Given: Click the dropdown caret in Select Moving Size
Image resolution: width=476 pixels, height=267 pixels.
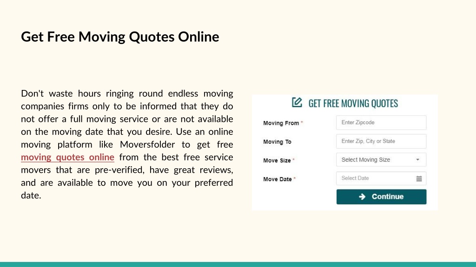Looking at the screenshot, I should [x=418, y=159].
